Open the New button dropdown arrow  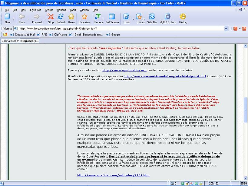click(13, 19)
